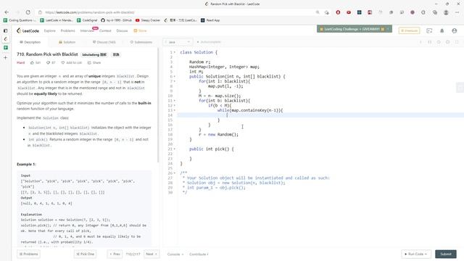Reload the page with the refresh icon

pos(28,12)
